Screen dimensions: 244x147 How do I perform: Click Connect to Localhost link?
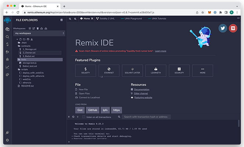coord(89,97)
